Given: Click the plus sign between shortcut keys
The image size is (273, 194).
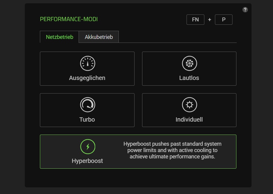Looking at the screenshot, I should (210, 20).
